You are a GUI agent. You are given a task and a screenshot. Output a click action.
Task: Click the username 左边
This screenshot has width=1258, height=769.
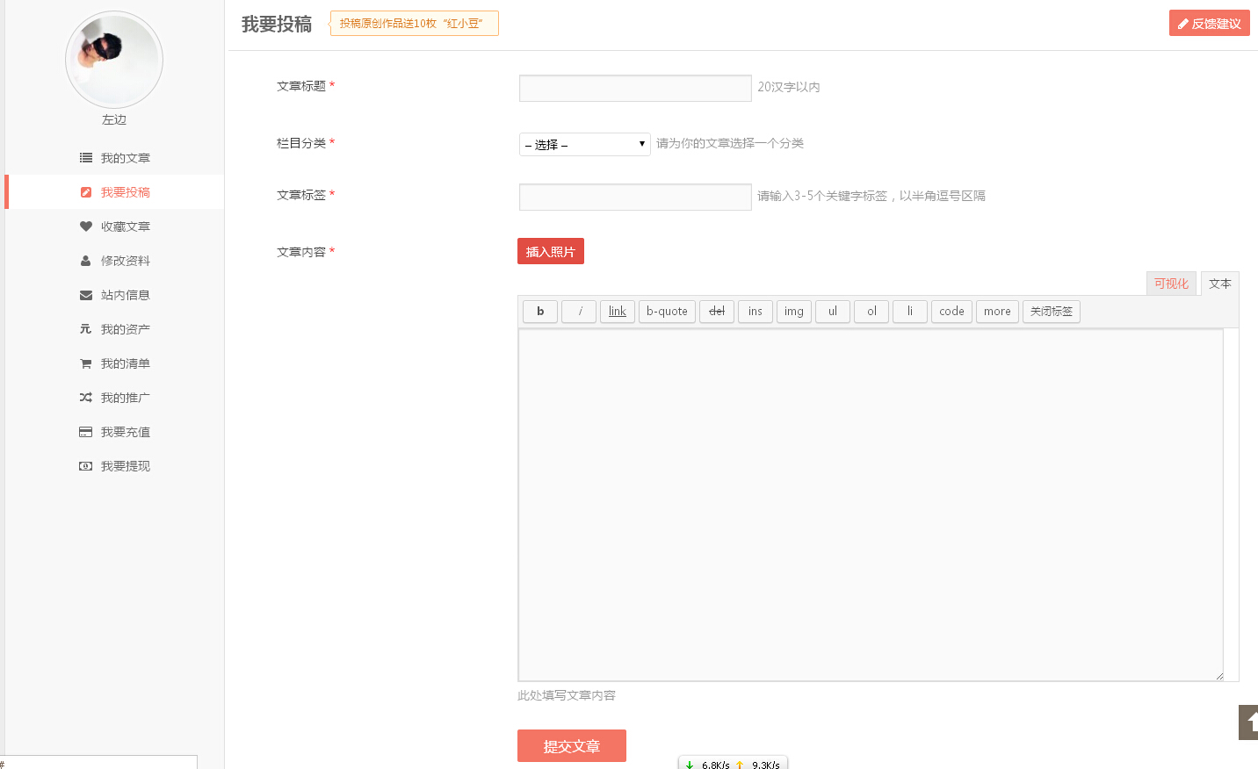point(114,119)
